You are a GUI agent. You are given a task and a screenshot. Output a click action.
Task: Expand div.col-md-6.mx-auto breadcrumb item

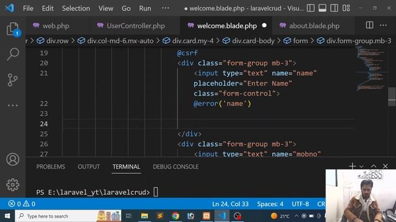[116, 41]
